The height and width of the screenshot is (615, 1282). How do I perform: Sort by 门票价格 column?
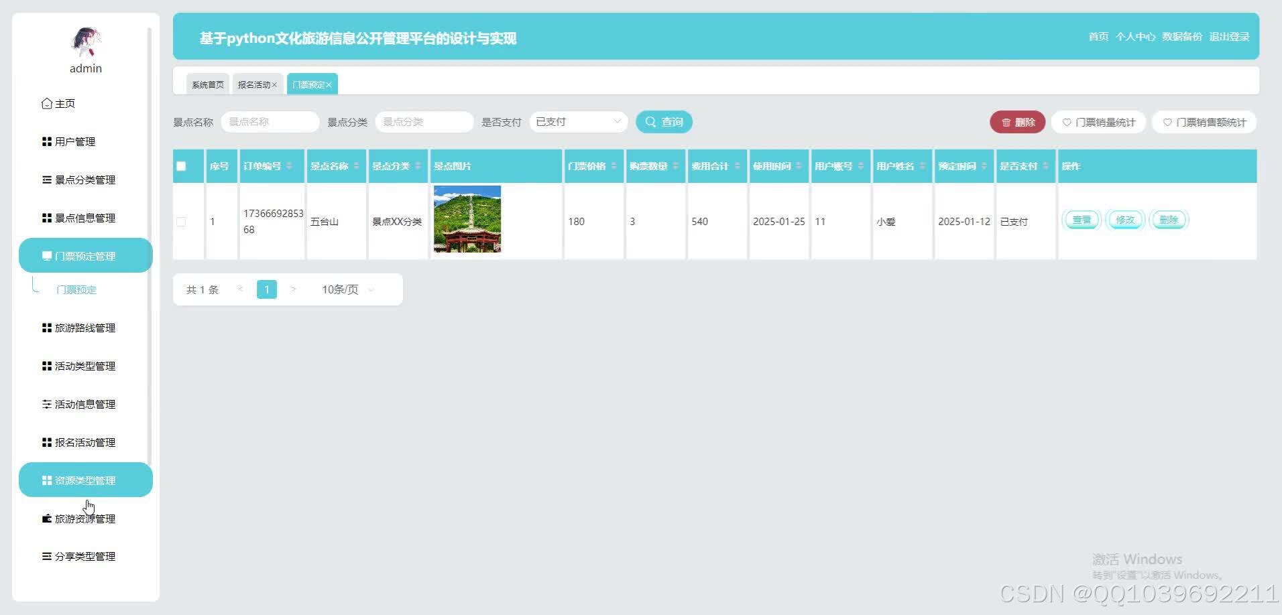[614, 166]
